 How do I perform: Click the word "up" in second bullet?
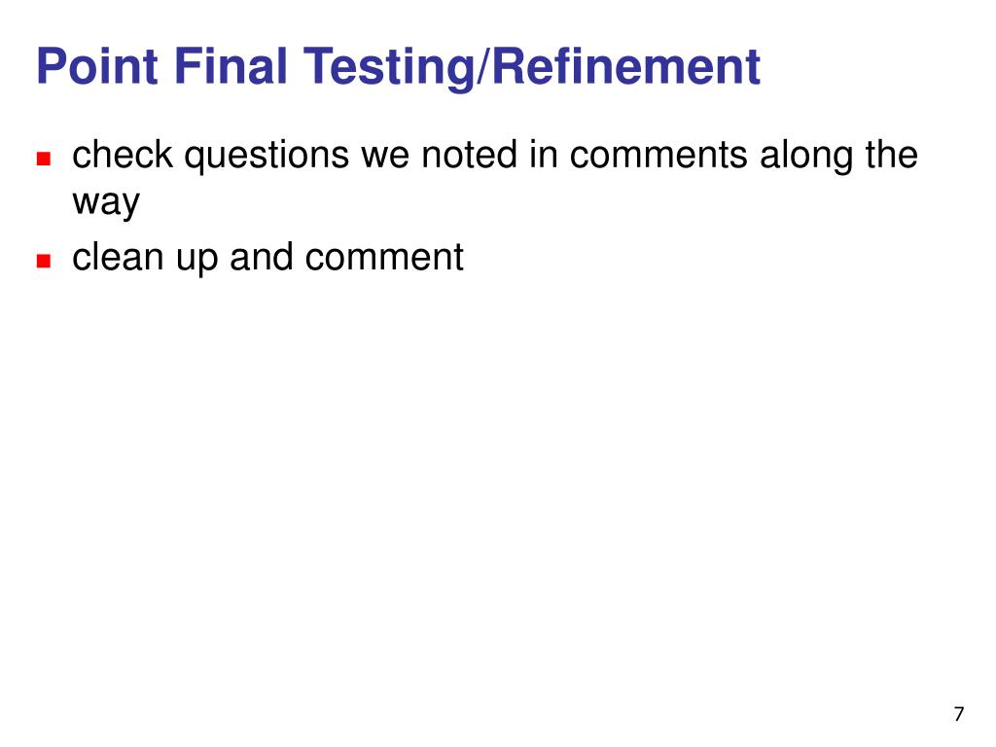pyautogui.click(x=196, y=261)
